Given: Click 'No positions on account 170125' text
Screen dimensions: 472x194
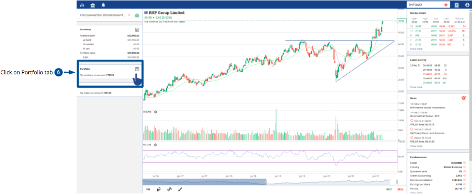Looking at the screenshot, I should click(x=97, y=75).
